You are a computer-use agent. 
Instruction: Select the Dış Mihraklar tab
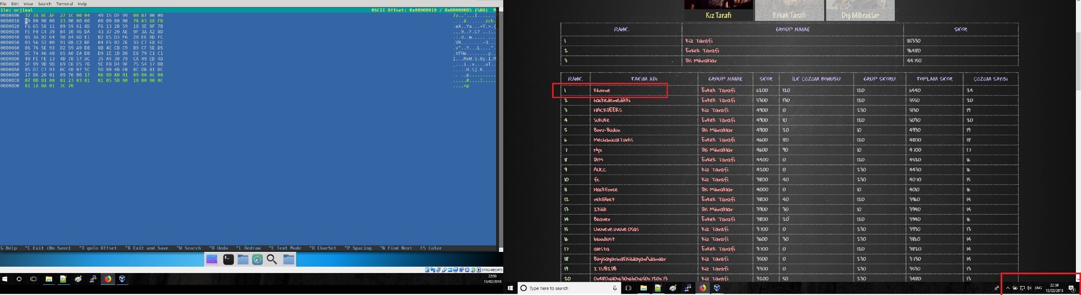860,15
